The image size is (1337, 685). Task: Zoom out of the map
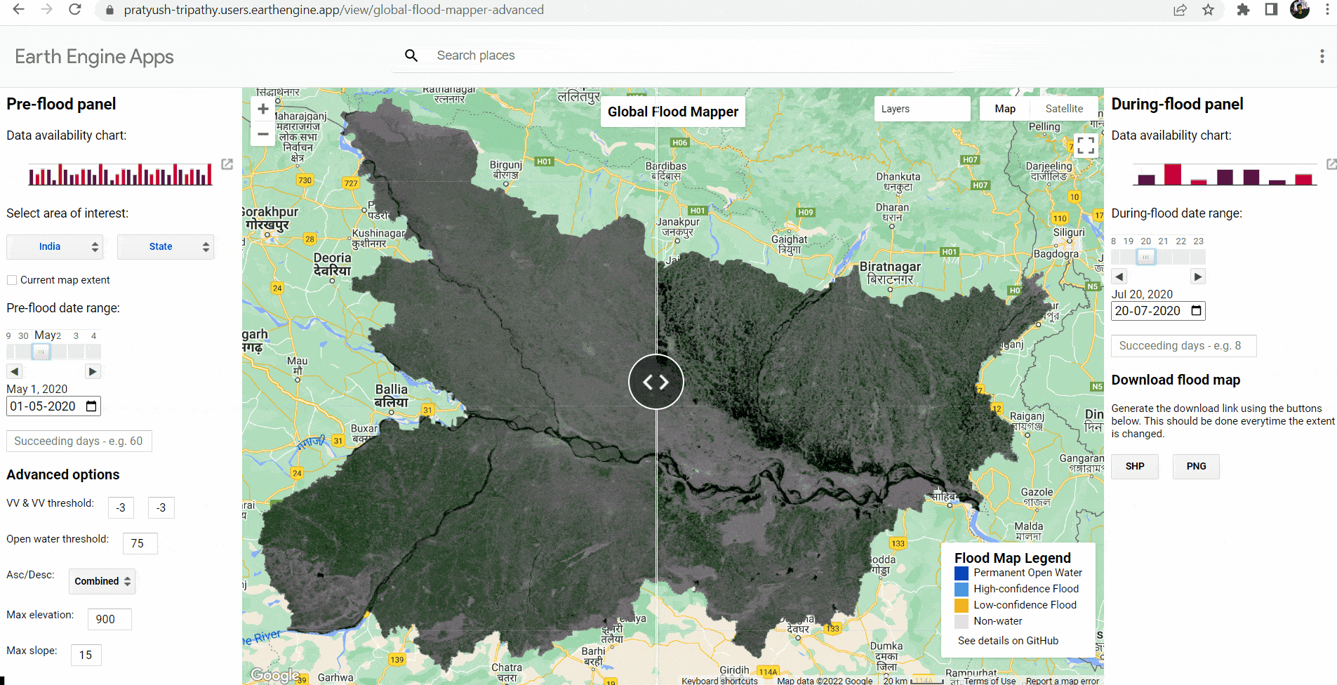263,133
